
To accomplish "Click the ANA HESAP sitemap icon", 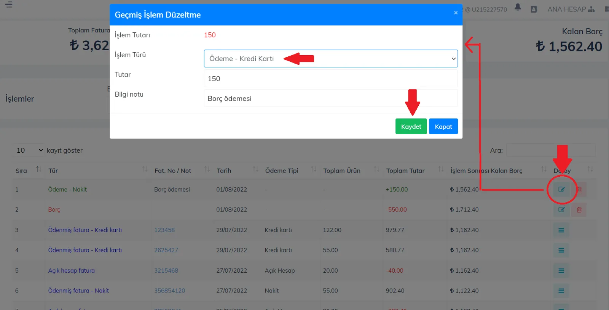I will pyautogui.click(x=591, y=9).
